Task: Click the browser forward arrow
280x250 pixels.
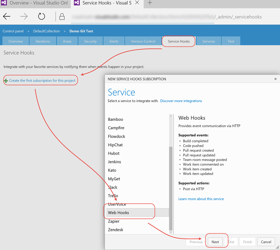Action: click(24, 17)
